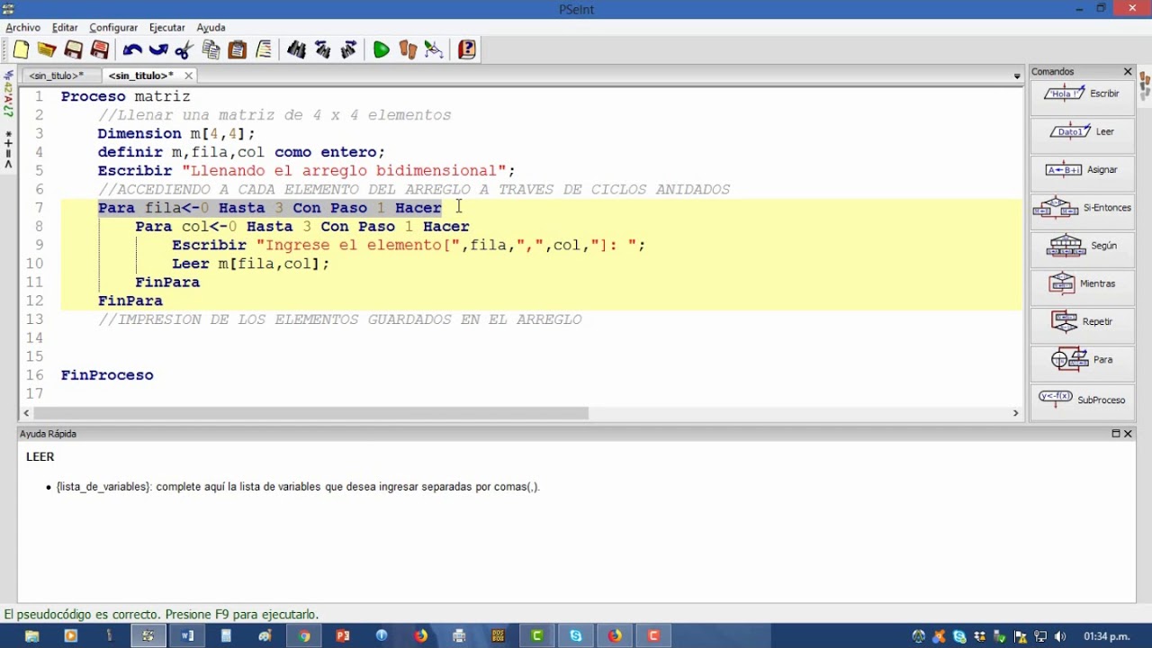Screen dimensions: 1152x648
Task: Find previous match binoculars icon
Action: 322,50
